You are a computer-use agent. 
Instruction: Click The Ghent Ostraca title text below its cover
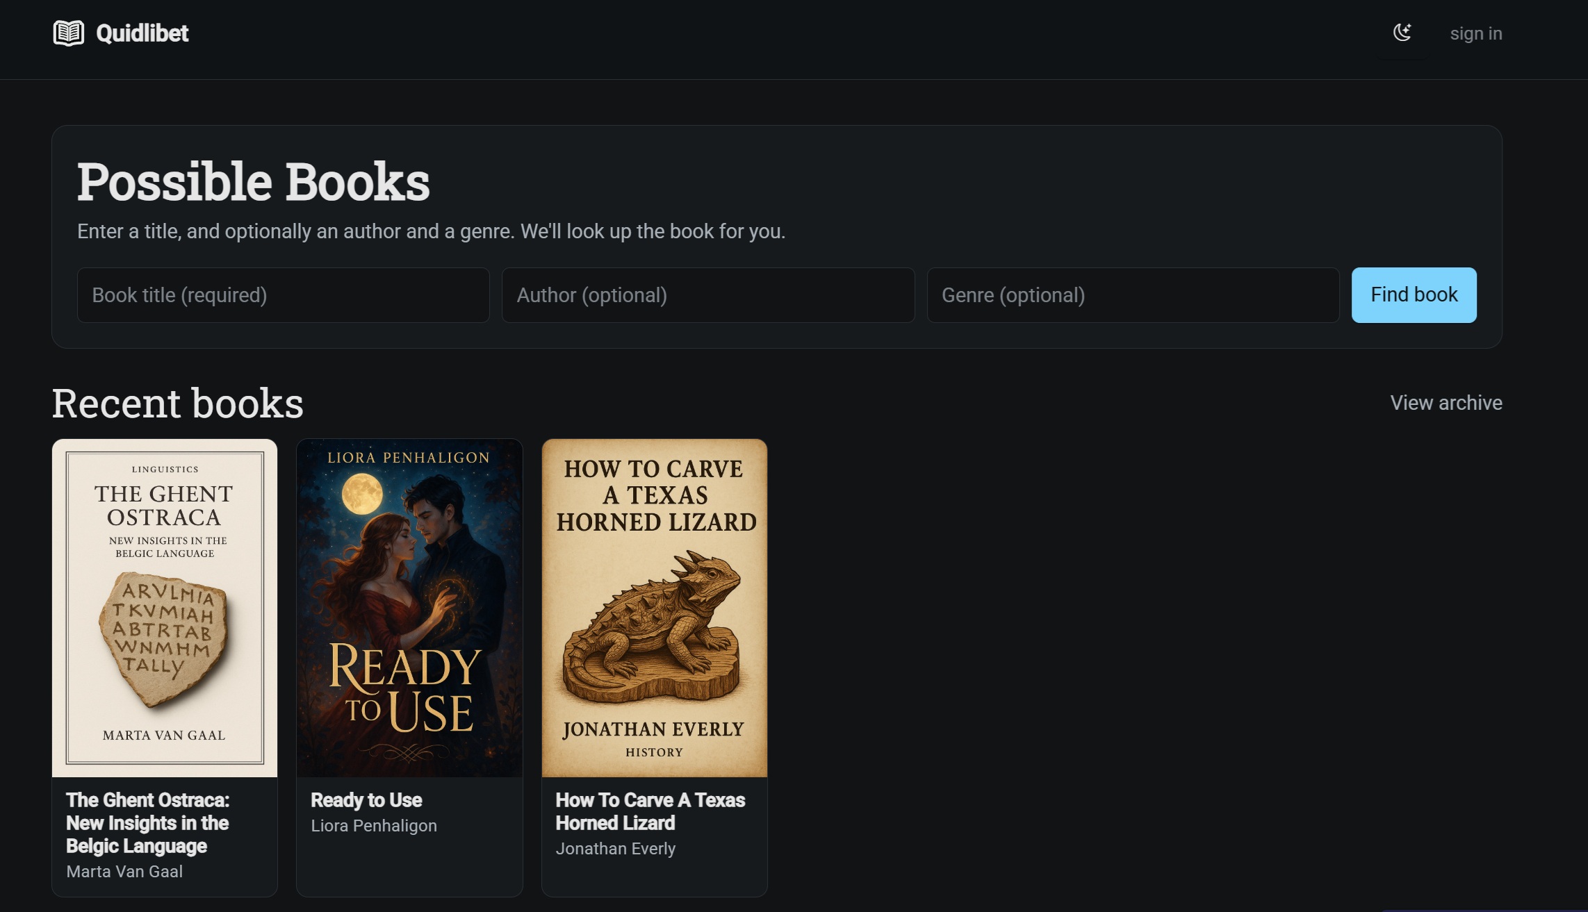coord(147,822)
